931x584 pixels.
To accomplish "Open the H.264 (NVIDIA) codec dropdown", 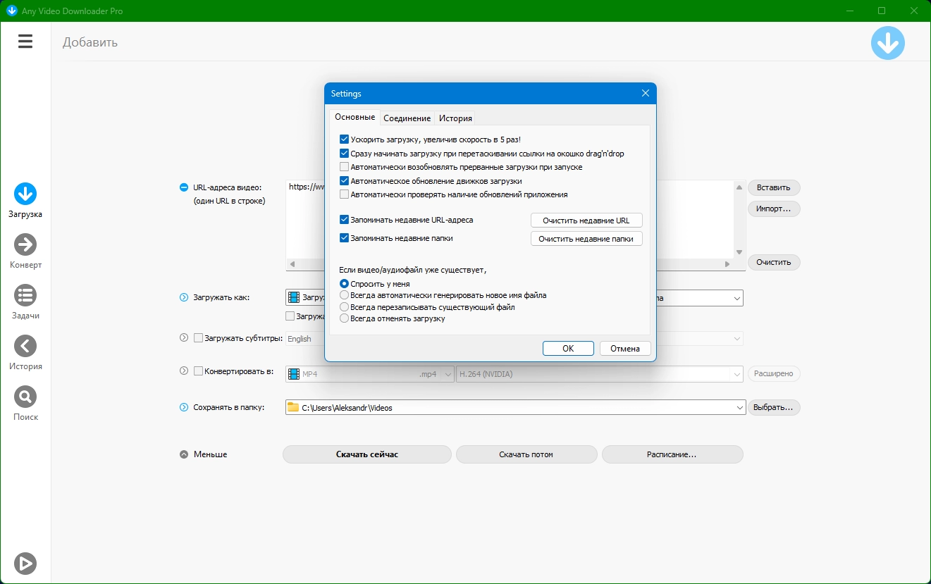I will pos(737,374).
